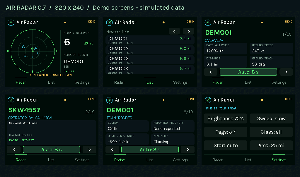Open the DEMO001 row in the list
Viewport: 300px width, 177px height.
[150, 40]
